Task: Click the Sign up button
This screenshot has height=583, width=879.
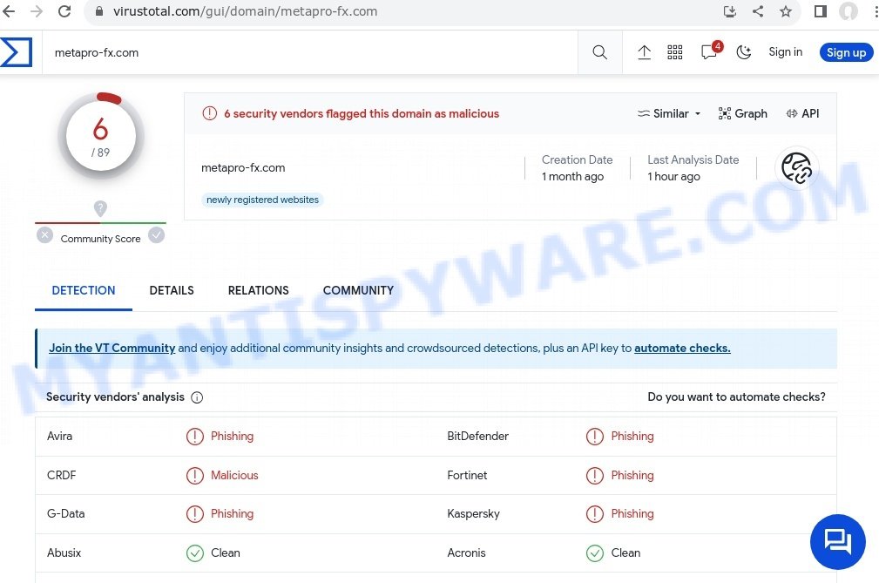Action: pyautogui.click(x=846, y=52)
